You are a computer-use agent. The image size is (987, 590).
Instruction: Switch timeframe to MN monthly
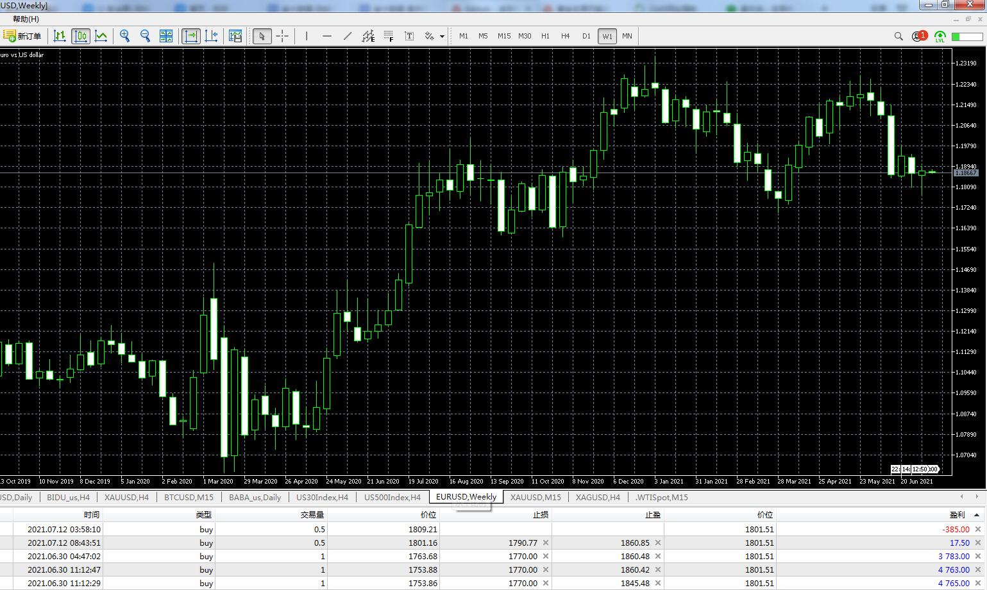pyautogui.click(x=627, y=36)
